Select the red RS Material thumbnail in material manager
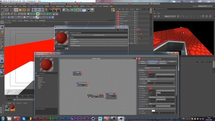The height and width of the screenshot is (121, 215). pos(12,107)
